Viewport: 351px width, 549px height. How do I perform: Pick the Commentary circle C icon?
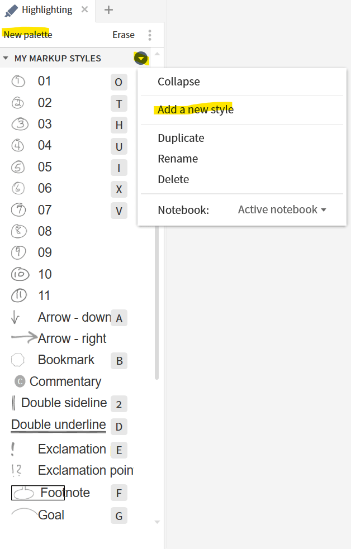point(20,381)
